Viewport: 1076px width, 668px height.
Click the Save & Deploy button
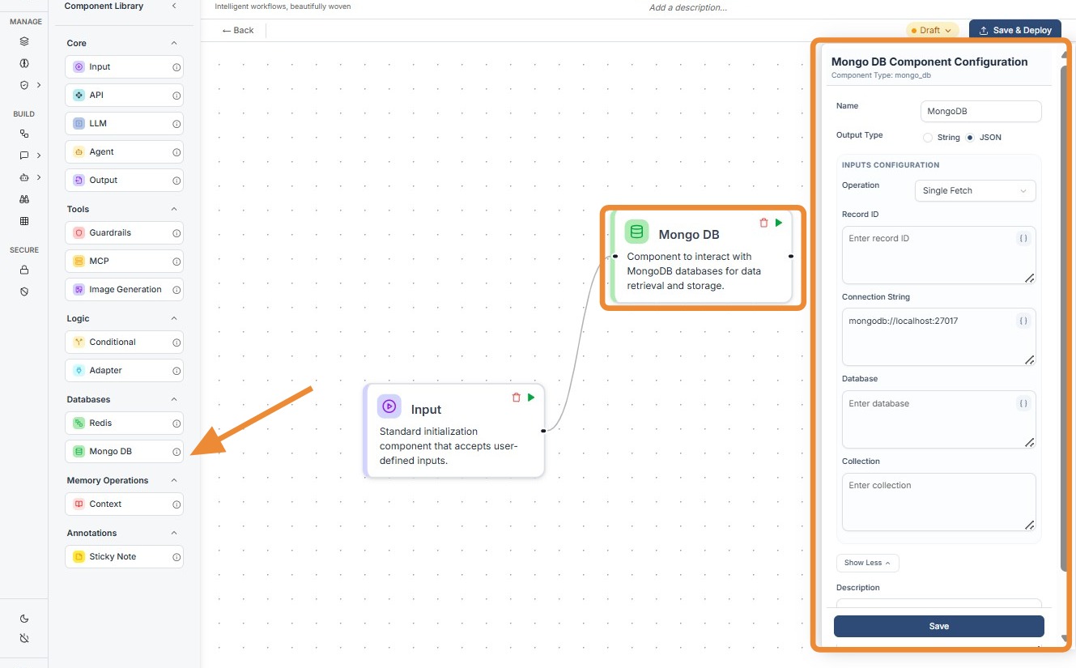1014,31
